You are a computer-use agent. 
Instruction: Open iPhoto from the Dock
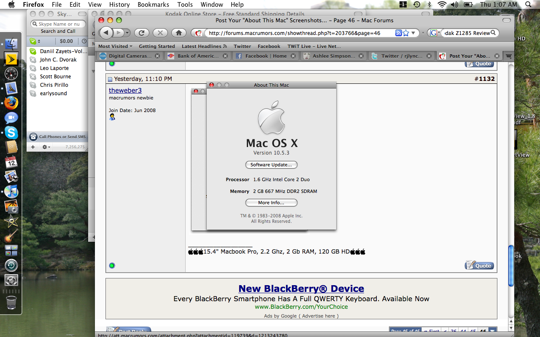click(11, 206)
